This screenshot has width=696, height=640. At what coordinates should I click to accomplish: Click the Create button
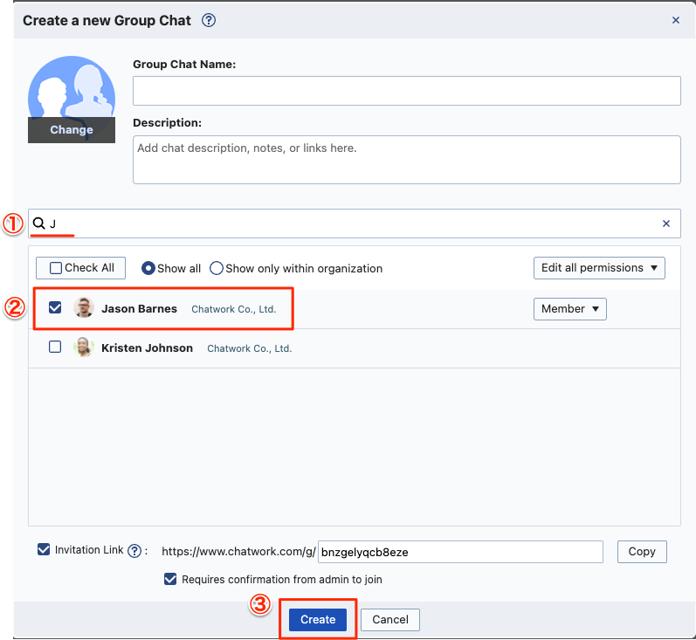click(x=318, y=620)
